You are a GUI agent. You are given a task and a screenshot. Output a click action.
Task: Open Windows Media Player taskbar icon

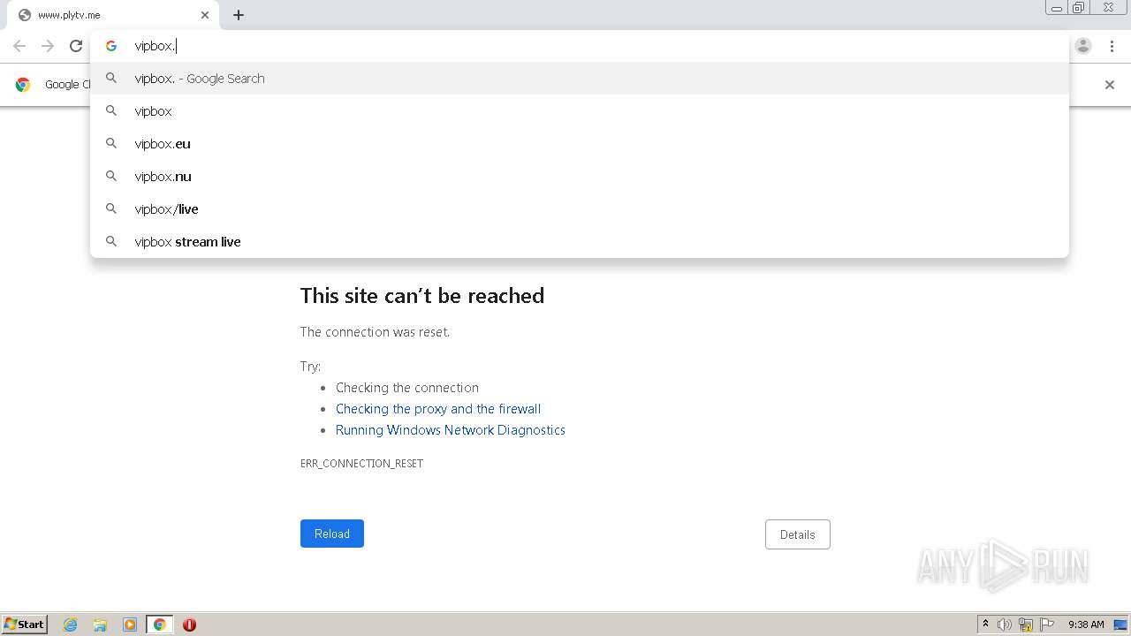pyautogui.click(x=130, y=625)
